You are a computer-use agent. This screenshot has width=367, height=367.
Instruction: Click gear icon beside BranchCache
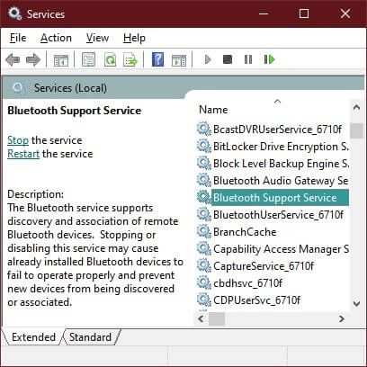[204, 232]
